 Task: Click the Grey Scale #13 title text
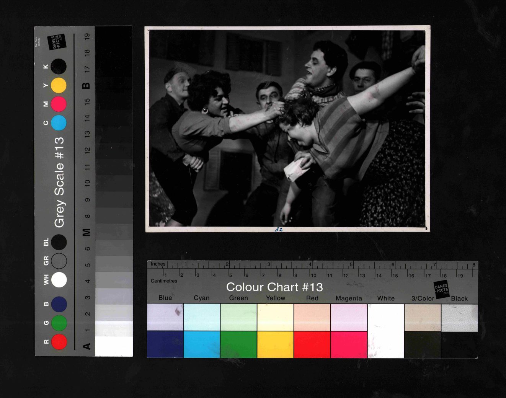[59, 182]
